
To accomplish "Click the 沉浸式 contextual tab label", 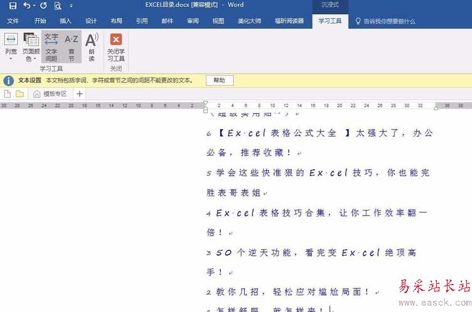I will click(330, 5).
